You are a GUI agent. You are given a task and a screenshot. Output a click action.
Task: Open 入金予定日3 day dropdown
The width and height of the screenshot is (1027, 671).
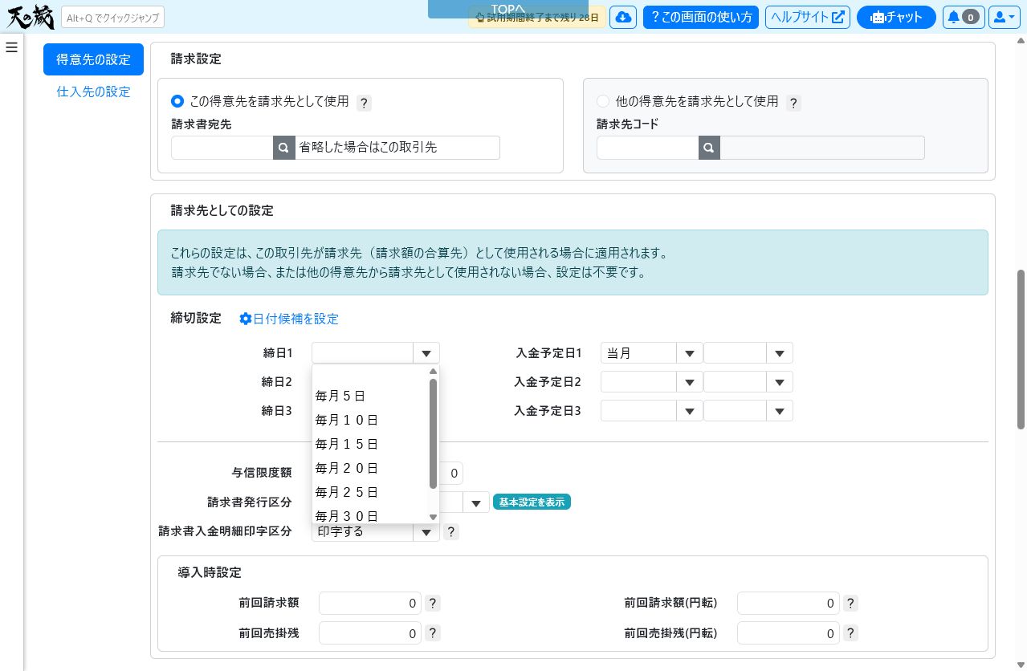coord(780,411)
